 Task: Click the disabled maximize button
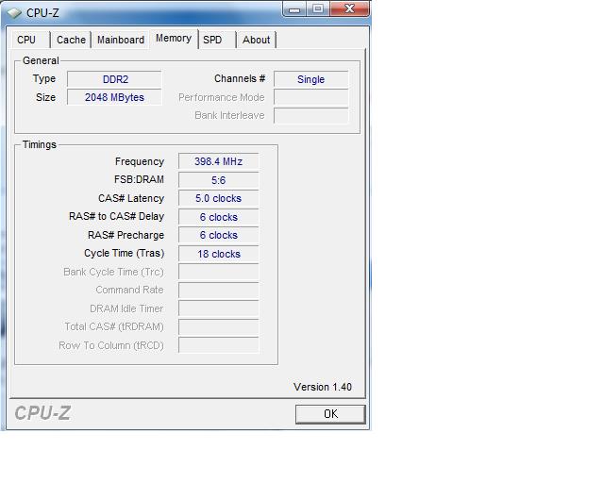(318, 9)
